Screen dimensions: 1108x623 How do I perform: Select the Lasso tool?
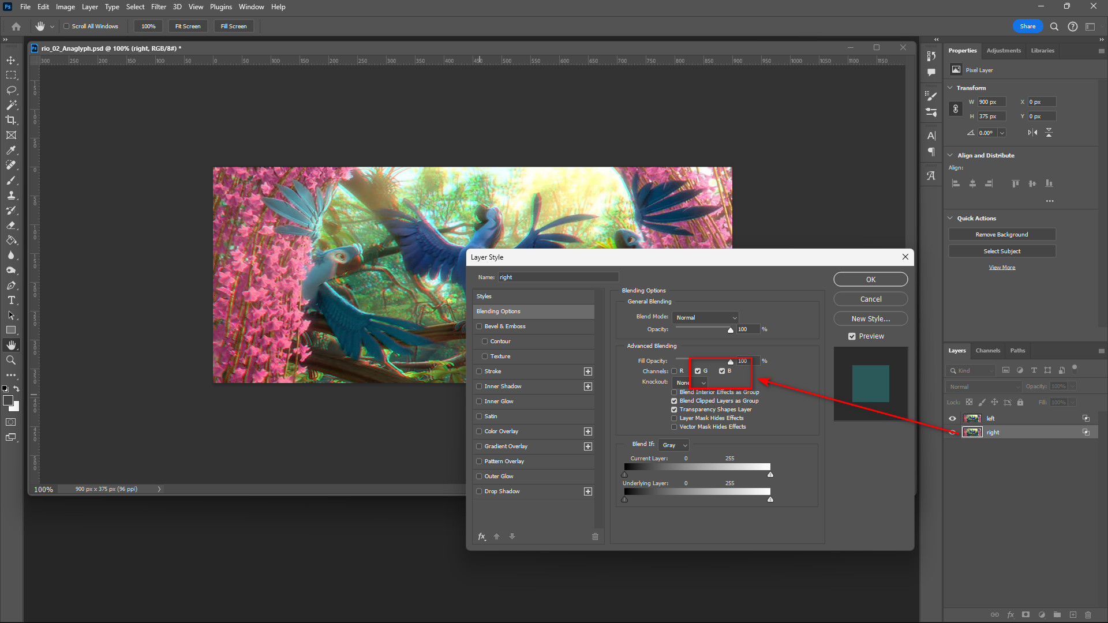click(x=11, y=90)
